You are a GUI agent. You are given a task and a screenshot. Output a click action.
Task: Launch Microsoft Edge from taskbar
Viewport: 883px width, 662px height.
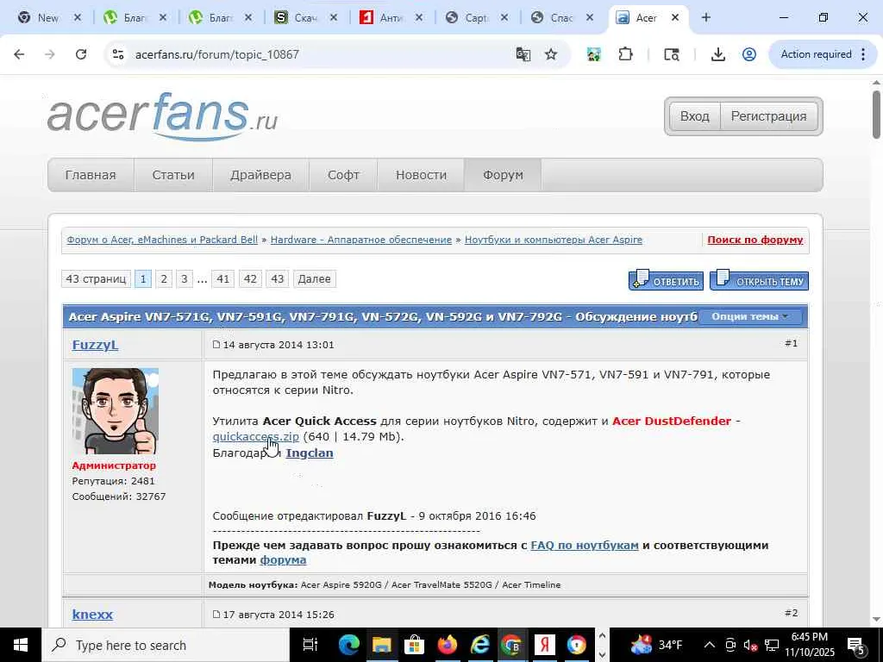(349, 645)
